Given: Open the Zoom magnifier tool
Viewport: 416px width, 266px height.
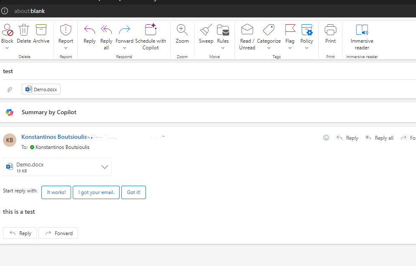Looking at the screenshot, I should (182, 30).
